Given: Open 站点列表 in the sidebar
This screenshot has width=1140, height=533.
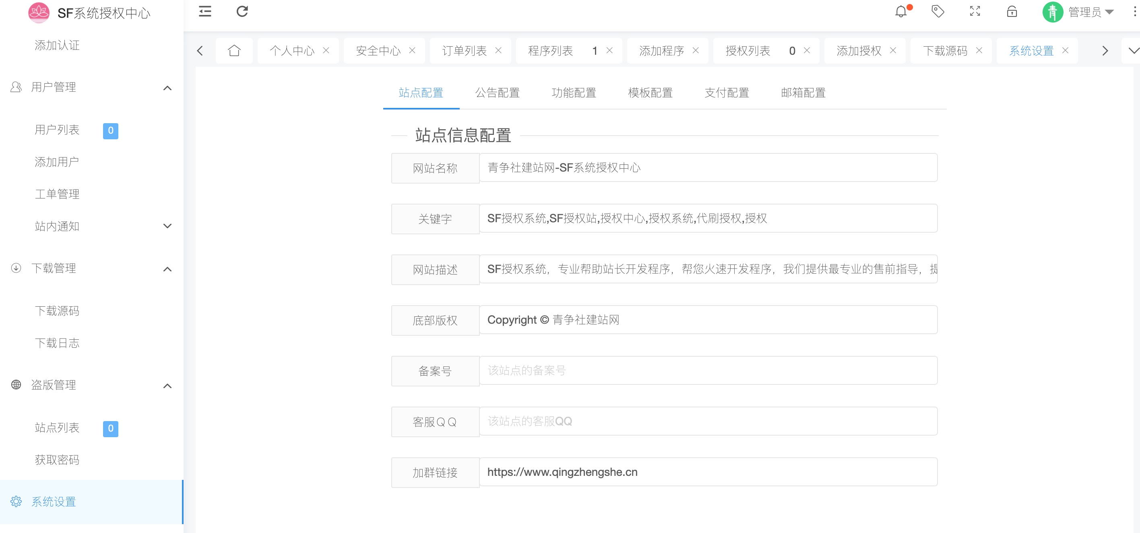Looking at the screenshot, I should pyautogui.click(x=57, y=428).
